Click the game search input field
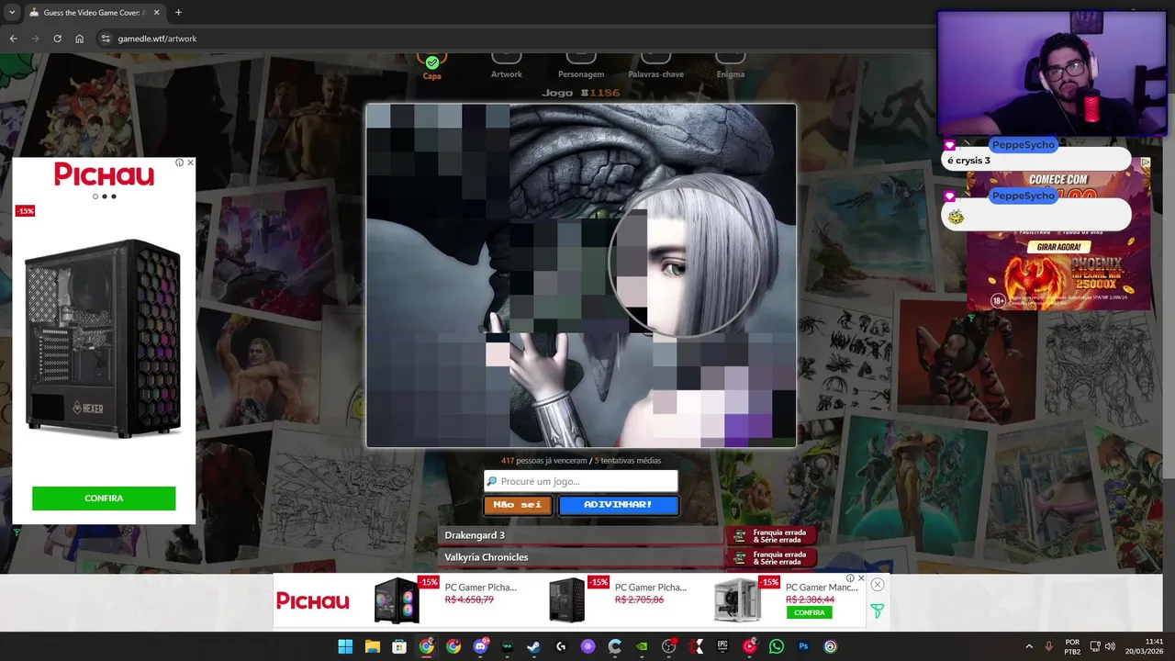The image size is (1175, 661). pyautogui.click(x=581, y=481)
